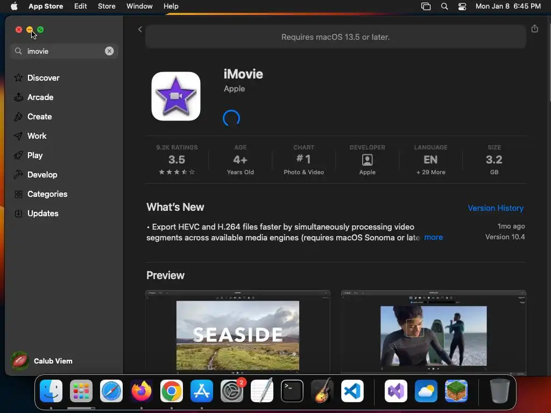Click the download progress spinner
This screenshot has width=551, height=413.
click(231, 118)
